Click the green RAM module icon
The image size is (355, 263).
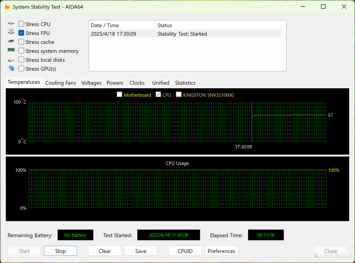(x=11, y=50)
